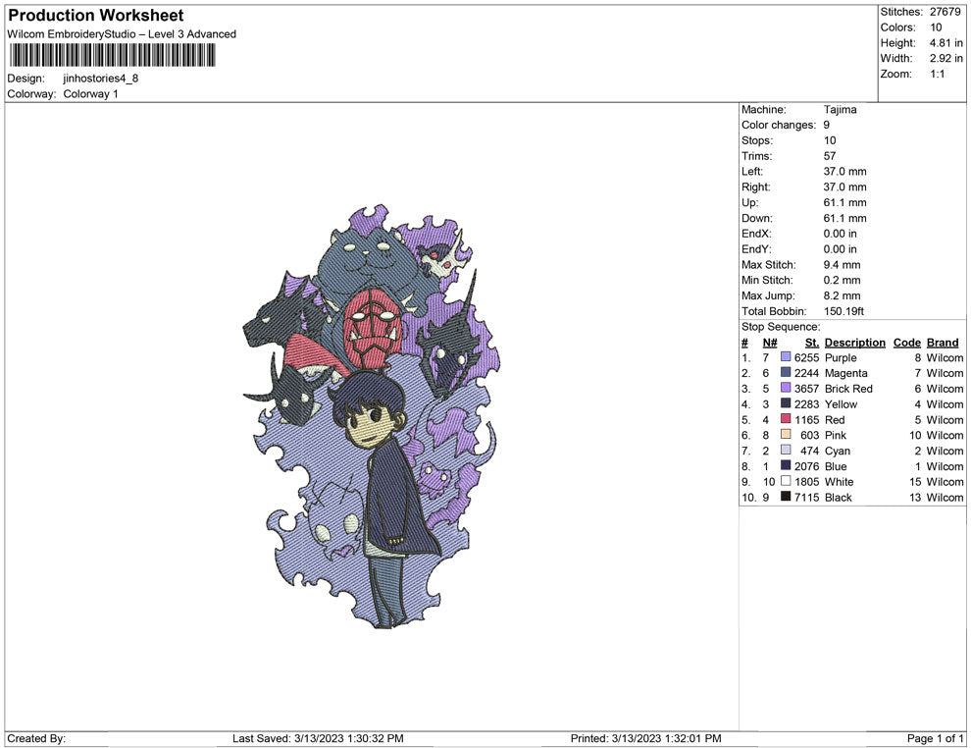Screen dimensions: 971x748
Task: Click the Yellow row color swatch
Action: (786, 403)
